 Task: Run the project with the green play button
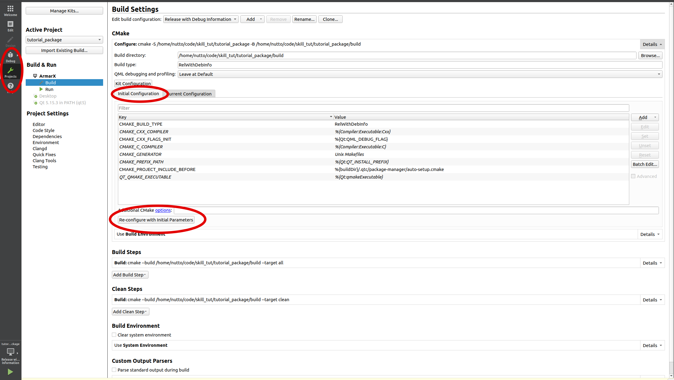[x=10, y=372]
